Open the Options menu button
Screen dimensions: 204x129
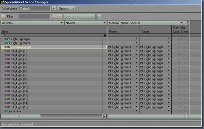pos(66,8)
